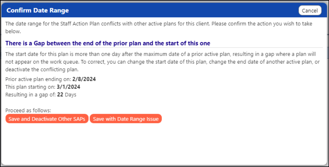Click the 'Proceed as follows:' label
329x167 pixels.
click(28, 110)
